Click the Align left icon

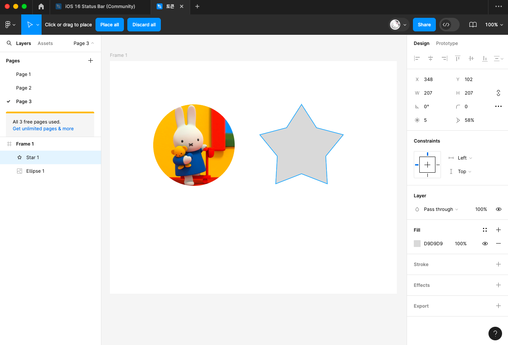tap(417, 58)
